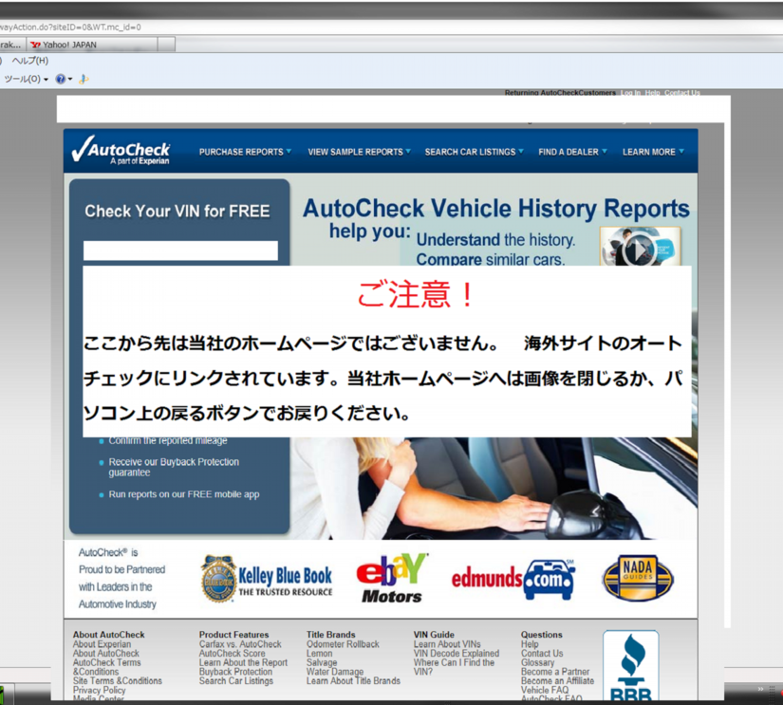Open the Water Damage link
The image size is (783, 705).
coord(335,672)
